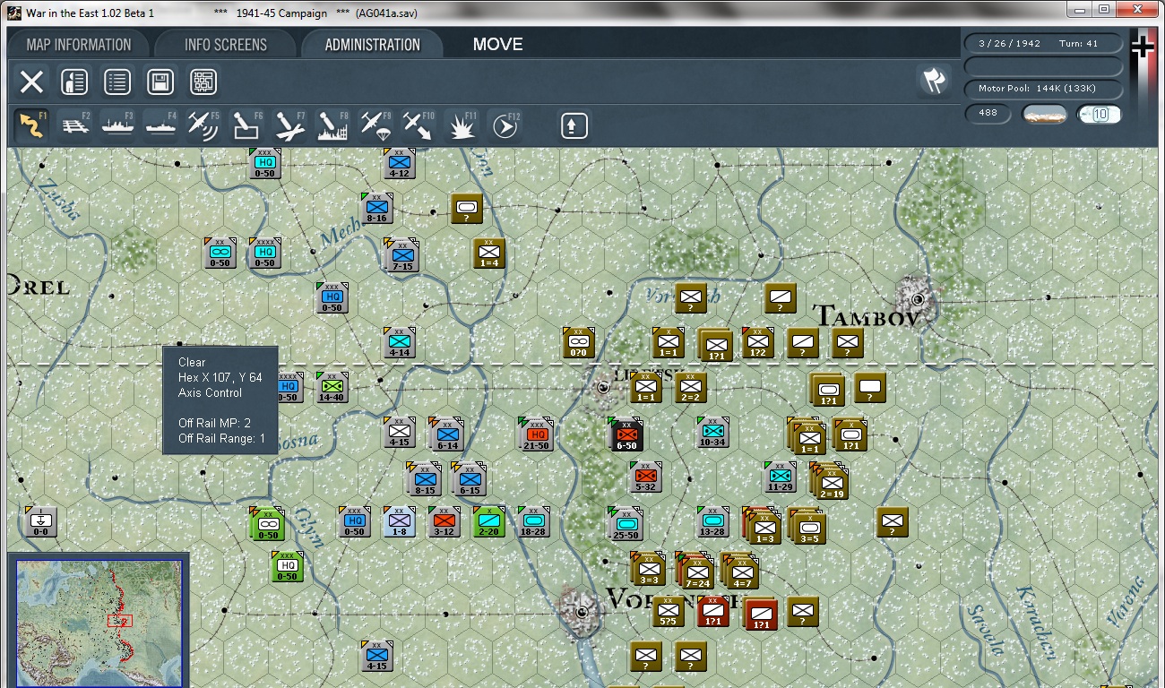
Task: Select the cyan 4-14 unit counter
Action: point(400,342)
